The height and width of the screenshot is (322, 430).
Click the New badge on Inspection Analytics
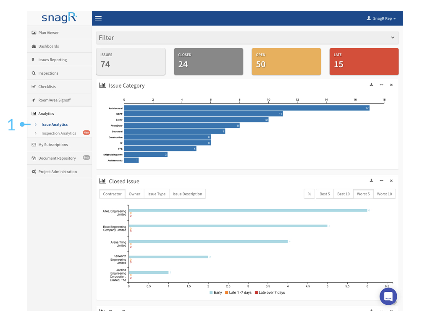click(x=87, y=132)
